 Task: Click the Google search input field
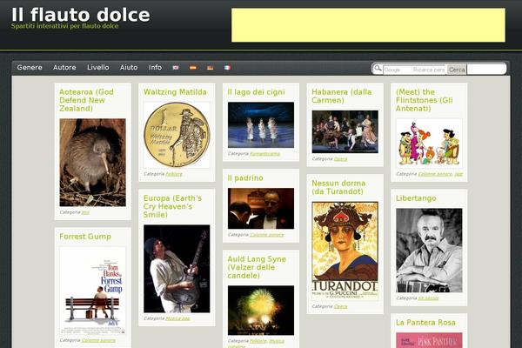coord(414,70)
